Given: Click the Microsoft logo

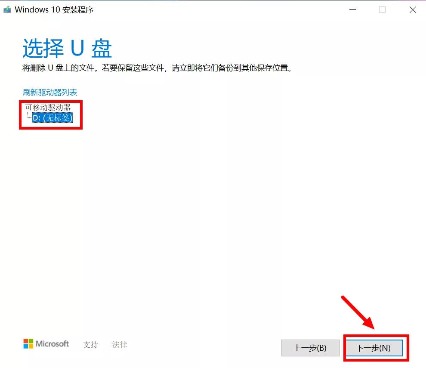Looking at the screenshot, I should coord(46,344).
